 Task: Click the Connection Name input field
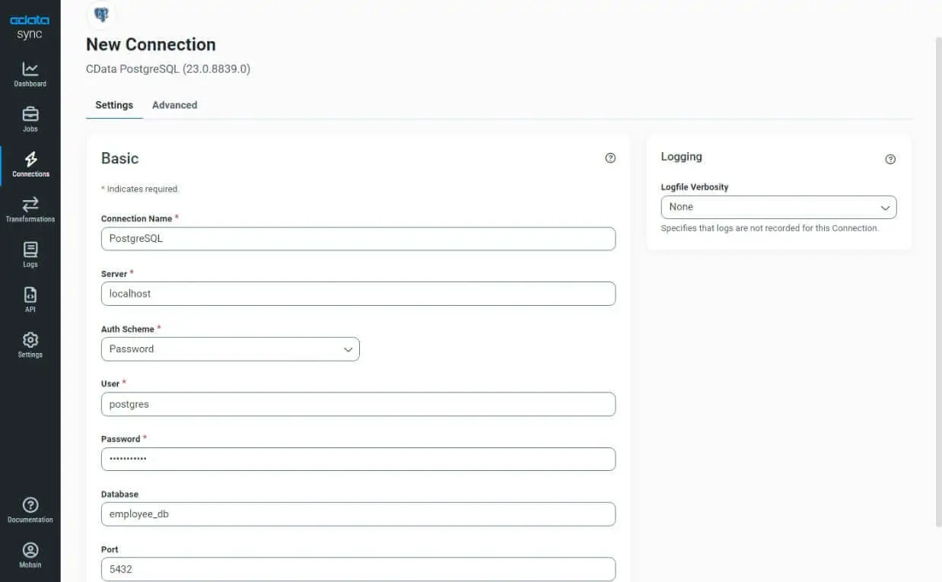click(x=358, y=238)
